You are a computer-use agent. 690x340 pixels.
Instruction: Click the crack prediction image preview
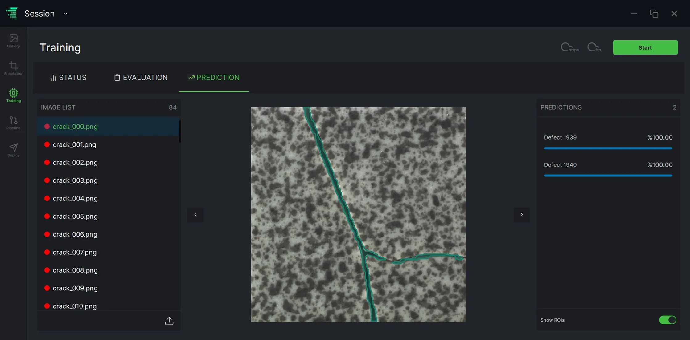pyautogui.click(x=358, y=215)
